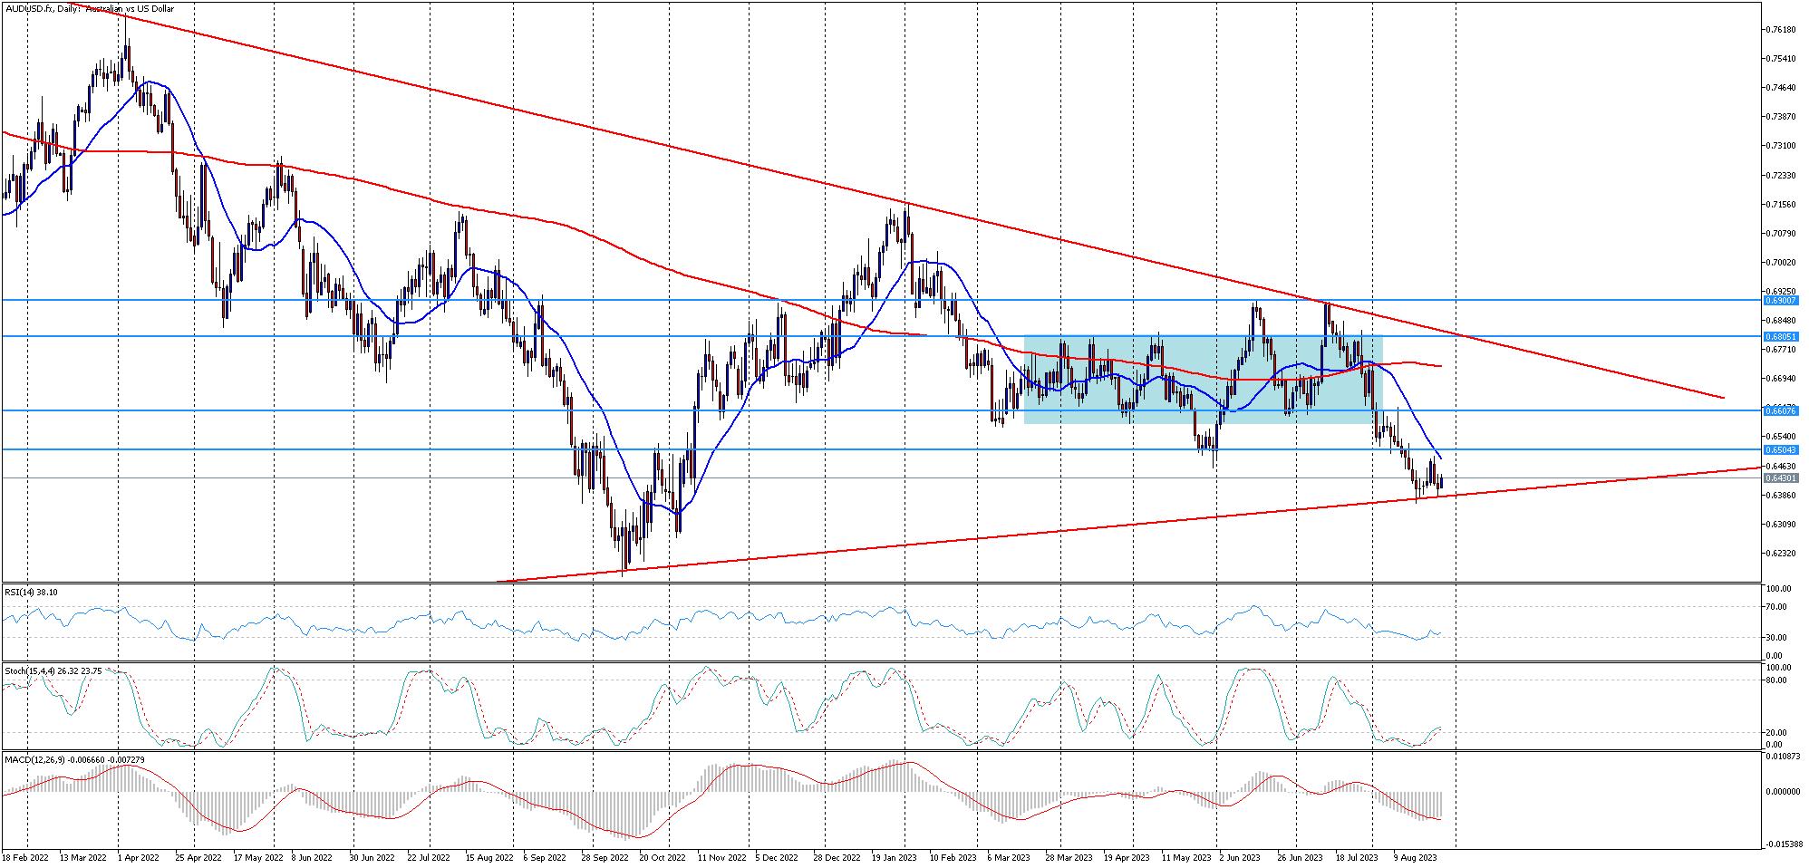
Task: Click the 15 Aug 2022 date label
Action: tap(489, 857)
